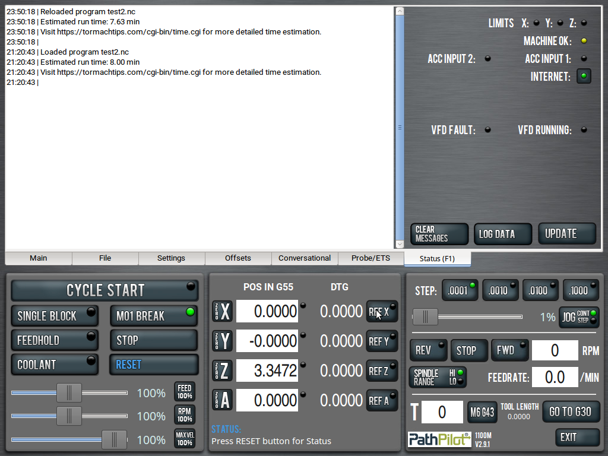
Task: Click the jog speed slider handle
Action: click(425, 317)
